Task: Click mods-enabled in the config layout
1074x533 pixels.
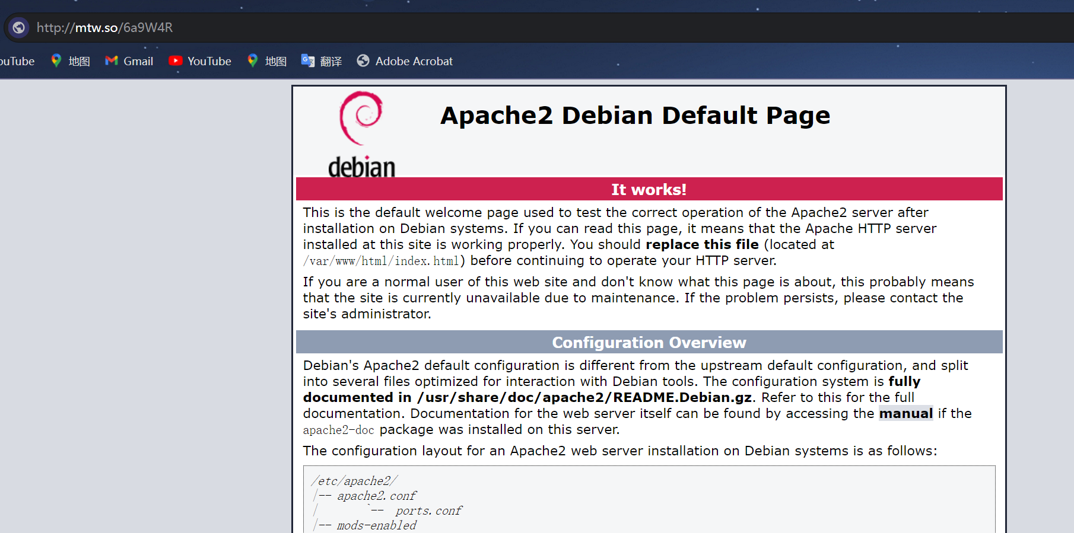Action: [376, 525]
